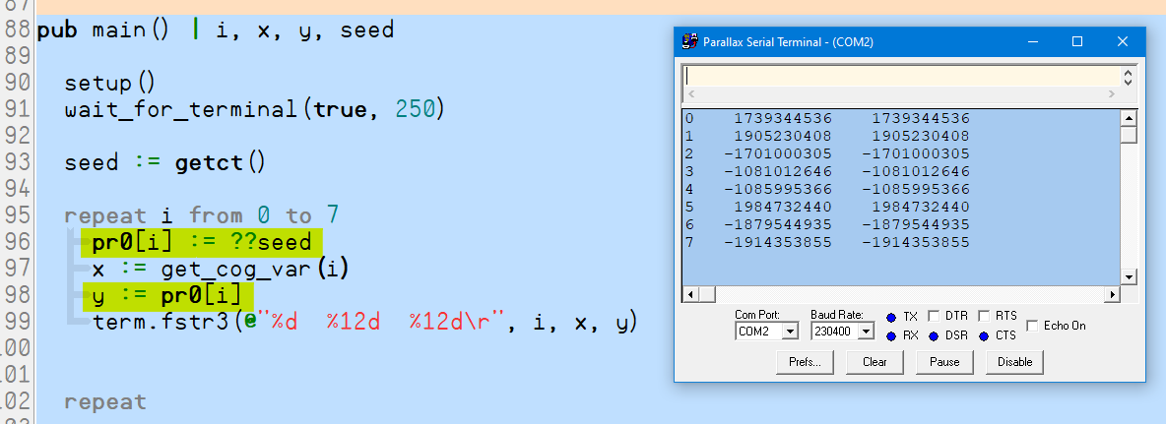1166x424 pixels.
Task: Toggle the RTS checkbox
Action: click(x=983, y=316)
